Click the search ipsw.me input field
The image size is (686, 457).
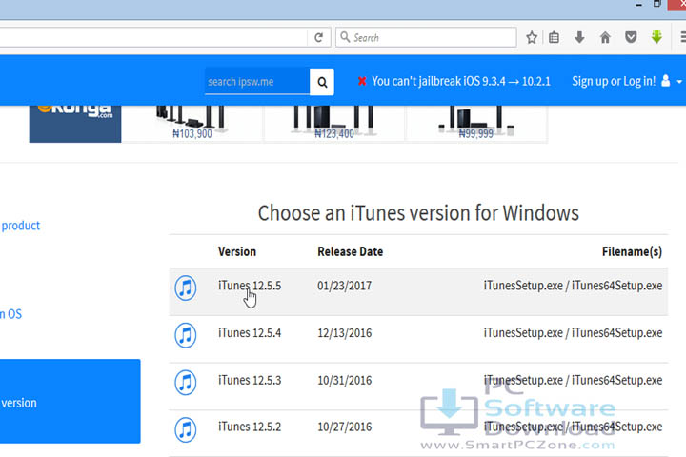(257, 81)
